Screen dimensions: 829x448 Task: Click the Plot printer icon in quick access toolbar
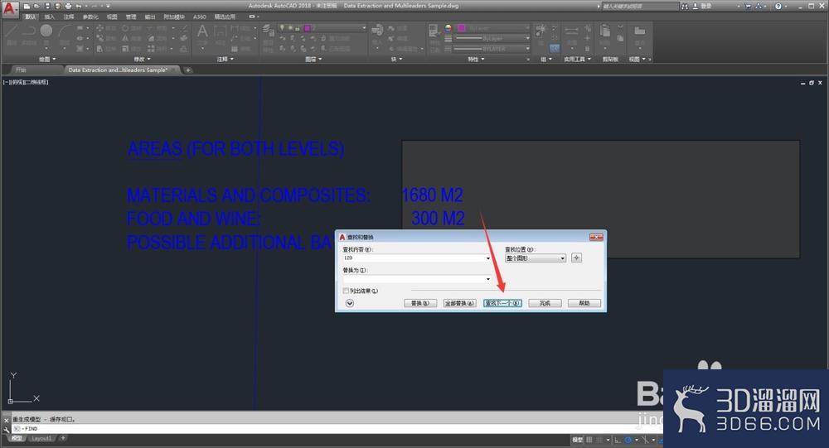[x=68, y=6]
